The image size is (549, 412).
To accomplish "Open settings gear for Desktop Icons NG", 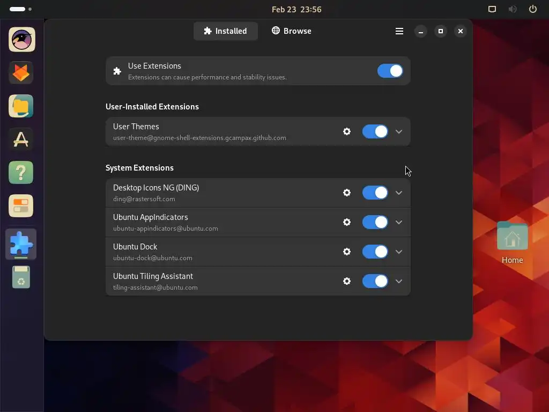I will coord(347,193).
